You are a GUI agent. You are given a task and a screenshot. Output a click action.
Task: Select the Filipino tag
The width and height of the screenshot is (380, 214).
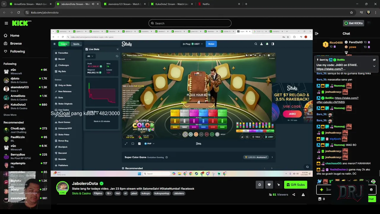(98, 193)
